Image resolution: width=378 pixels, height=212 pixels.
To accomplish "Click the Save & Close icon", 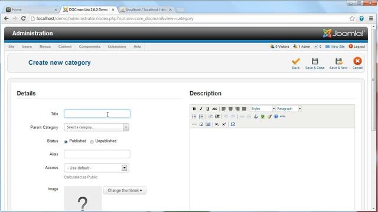I will click(315, 61).
